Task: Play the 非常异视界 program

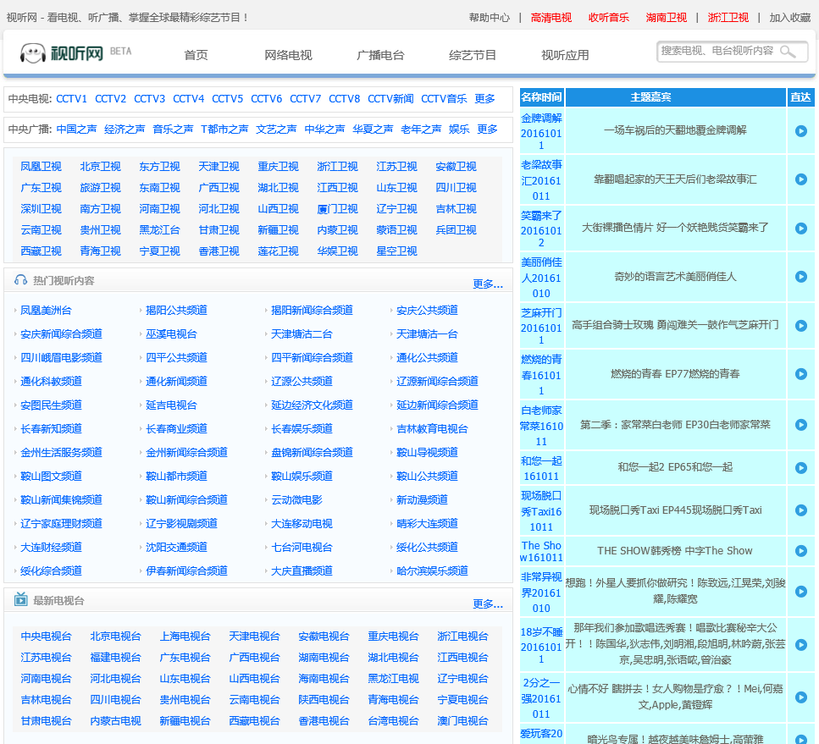Action: (x=800, y=592)
